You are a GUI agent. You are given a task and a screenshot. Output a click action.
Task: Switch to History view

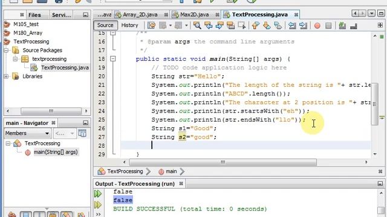(129, 25)
